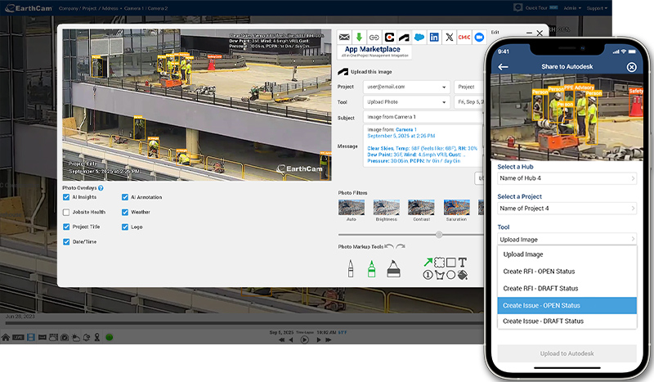Image resolution: width=654 pixels, height=382 pixels.
Task: Toggle the Project Title overlay checkbox
Action: coord(66,227)
